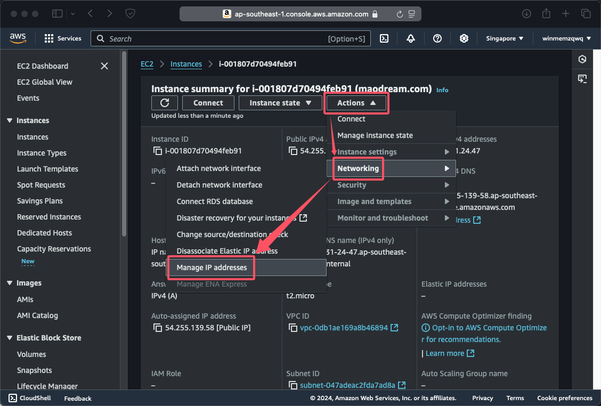Open the Singapore region selector
The width and height of the screenshot is (601, 406).
pos(505,38)
